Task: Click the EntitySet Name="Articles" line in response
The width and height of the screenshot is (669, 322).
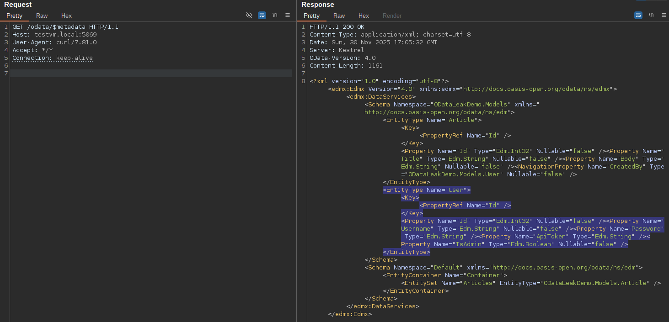Action: 530,283
